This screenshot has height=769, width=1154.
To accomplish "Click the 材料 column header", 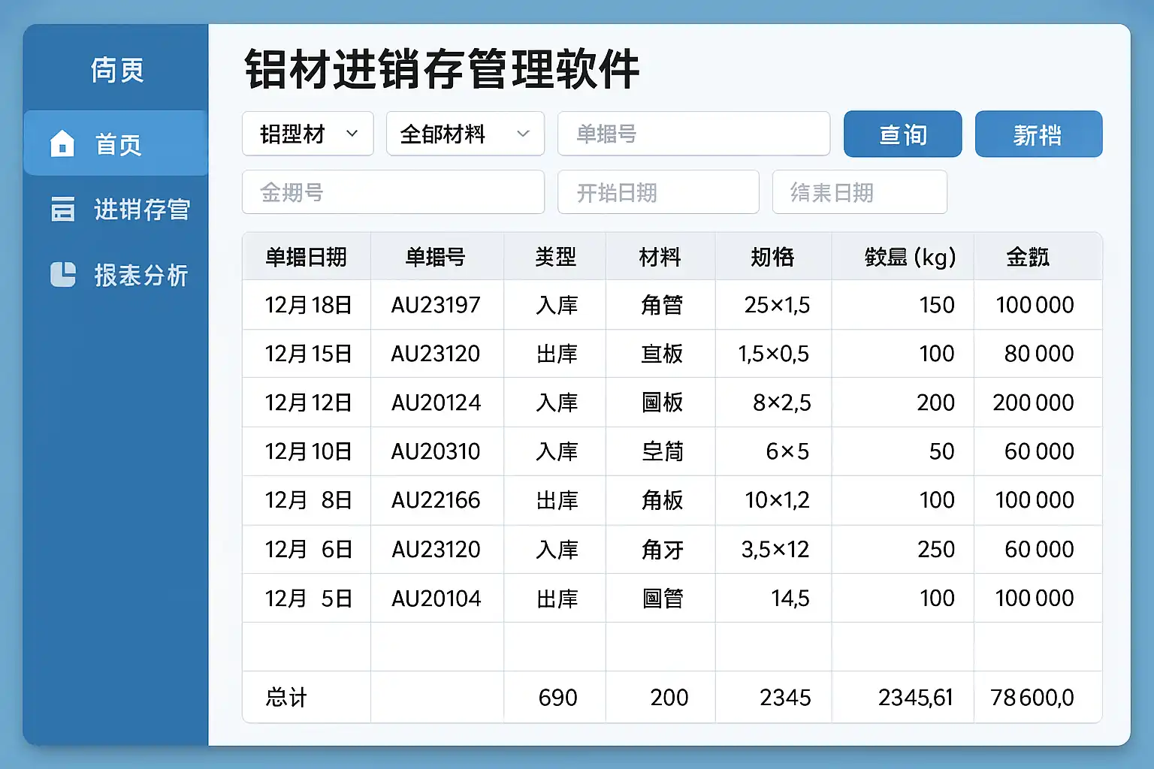I will (660, 257).
